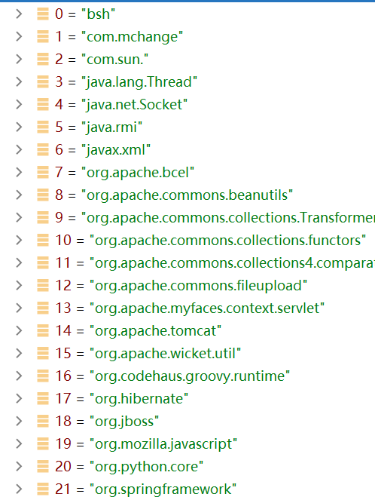Expand chevron of entry 15 wicket.util
Viewport: 375px width, 497px height.
click(x=19, y=354)
